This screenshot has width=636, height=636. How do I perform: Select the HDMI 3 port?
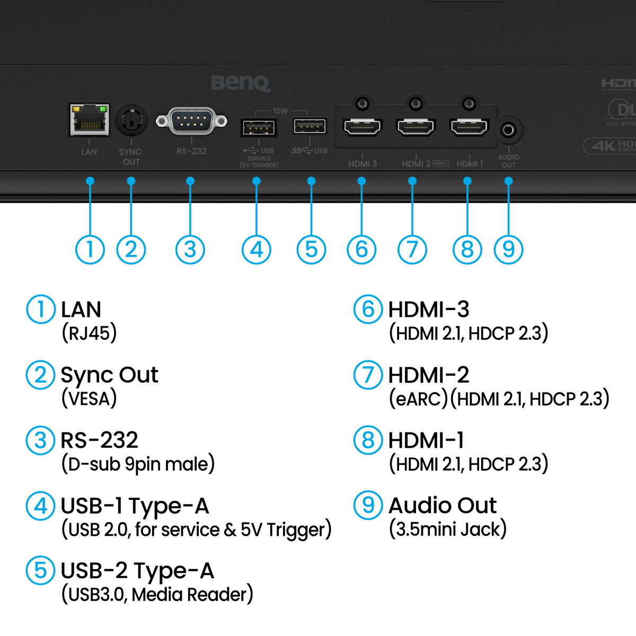coord(363,127)
